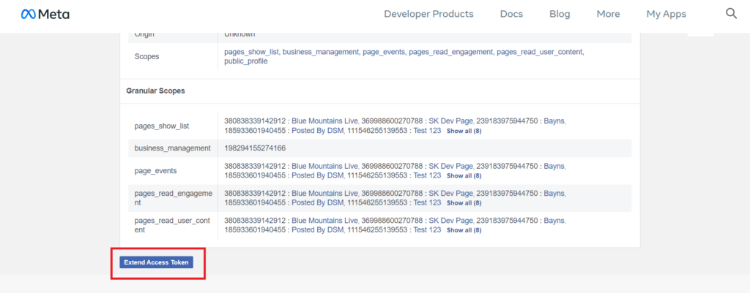
Task: Click the Extend Access Token button
Action: pyautogui.click(x=157, y=262)
